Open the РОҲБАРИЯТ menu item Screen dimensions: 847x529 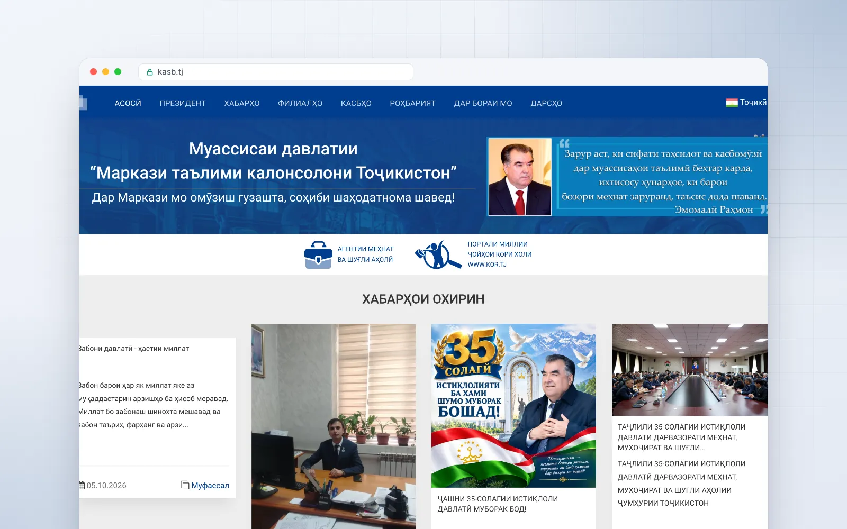tap(413, 103)
